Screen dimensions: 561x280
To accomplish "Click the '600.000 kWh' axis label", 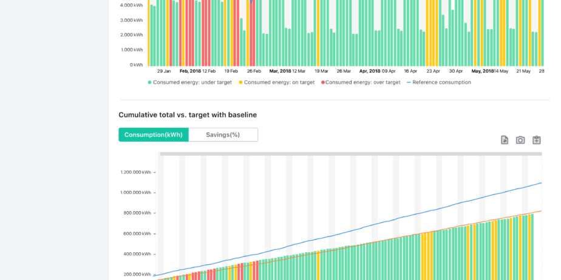I will 138,233.
